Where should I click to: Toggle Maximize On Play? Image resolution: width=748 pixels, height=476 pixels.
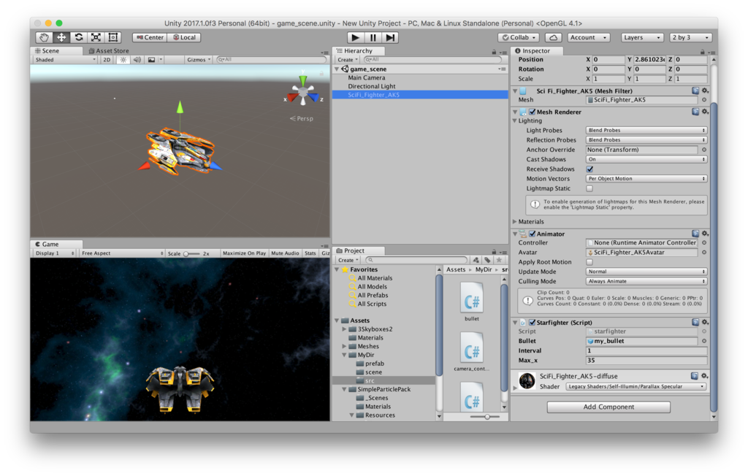[x=244, y=253]
